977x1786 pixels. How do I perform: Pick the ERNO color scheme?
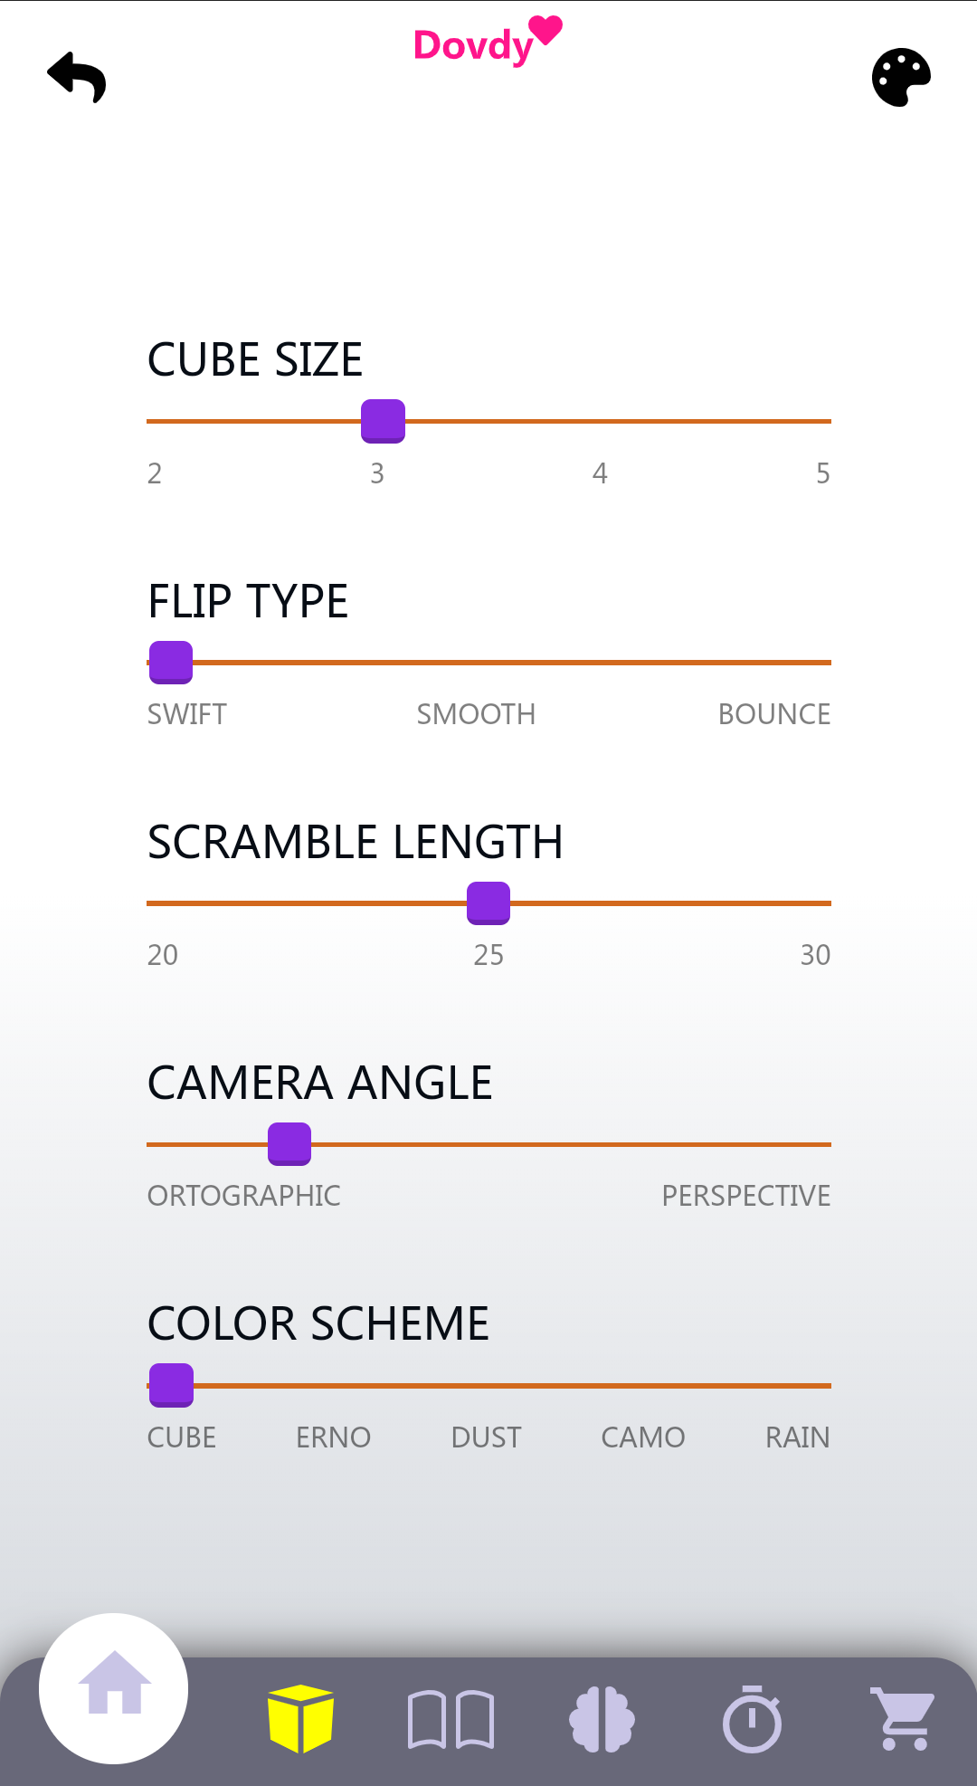pyautogui.click(x=333, y=1385)
